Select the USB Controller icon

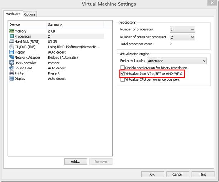(12, 63)
